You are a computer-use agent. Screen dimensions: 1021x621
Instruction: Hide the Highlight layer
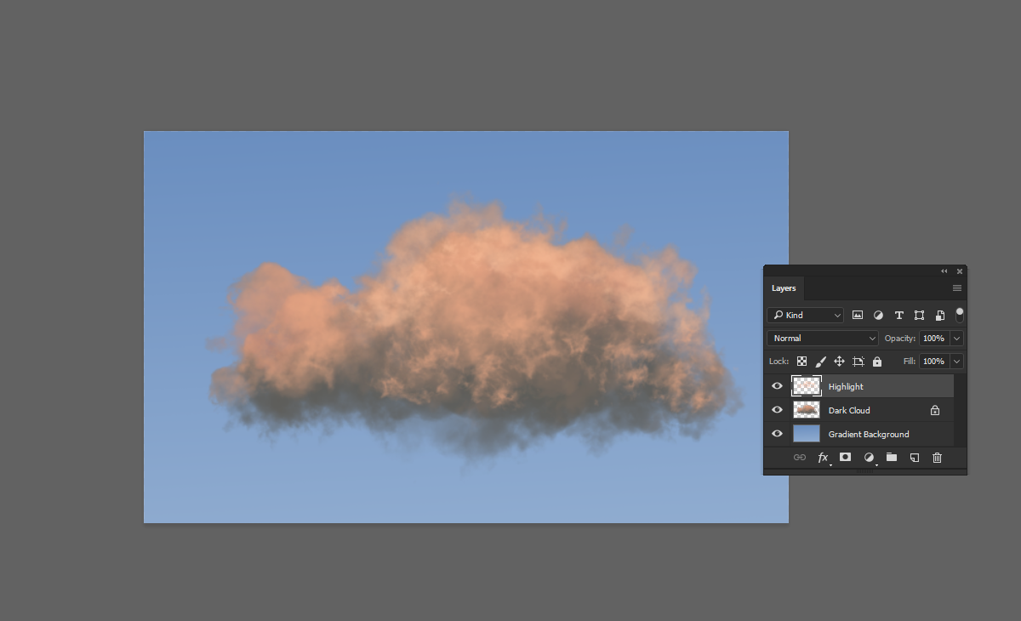click(x=777, y=386)
